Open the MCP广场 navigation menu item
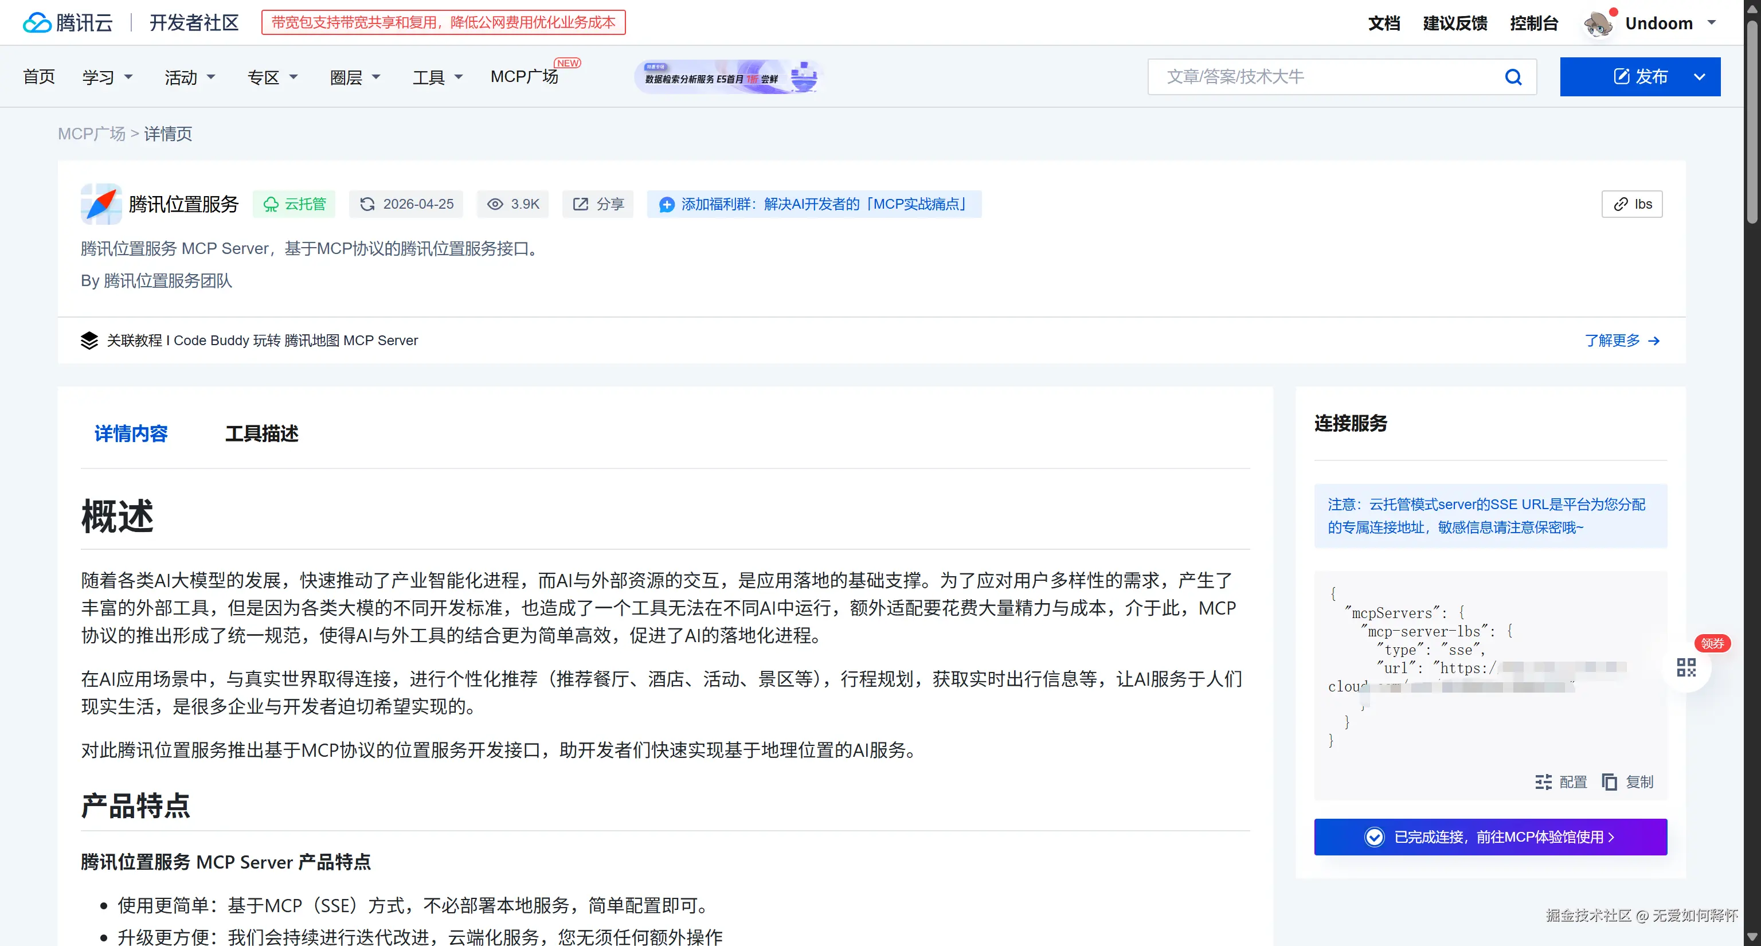The height and width of the screenshot is (946, 1761). pyautogui.click(x=525, y=77)
